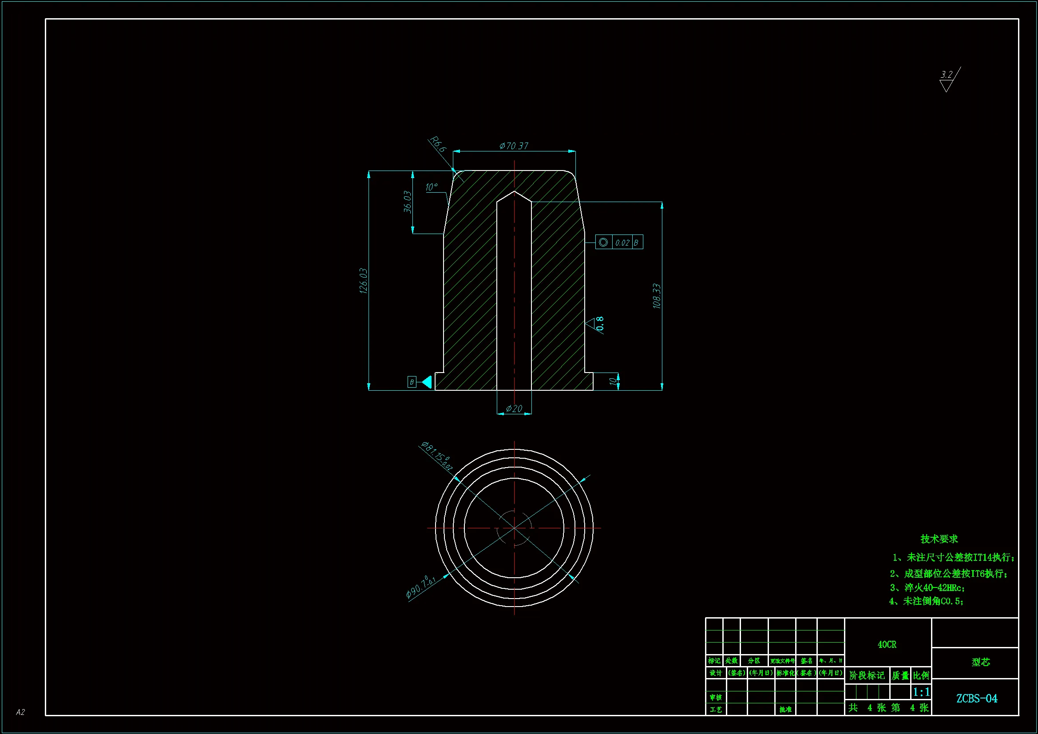1038x734 pixels.
Task: Click the 0.8 surface roughness symbol
Action: pos(596,324)
